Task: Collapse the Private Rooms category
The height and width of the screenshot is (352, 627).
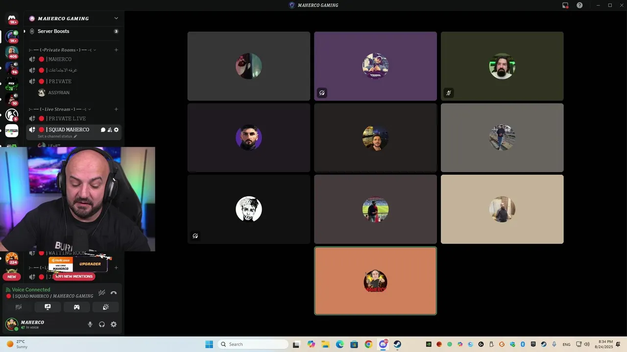Action: click(x=63, y=50)
